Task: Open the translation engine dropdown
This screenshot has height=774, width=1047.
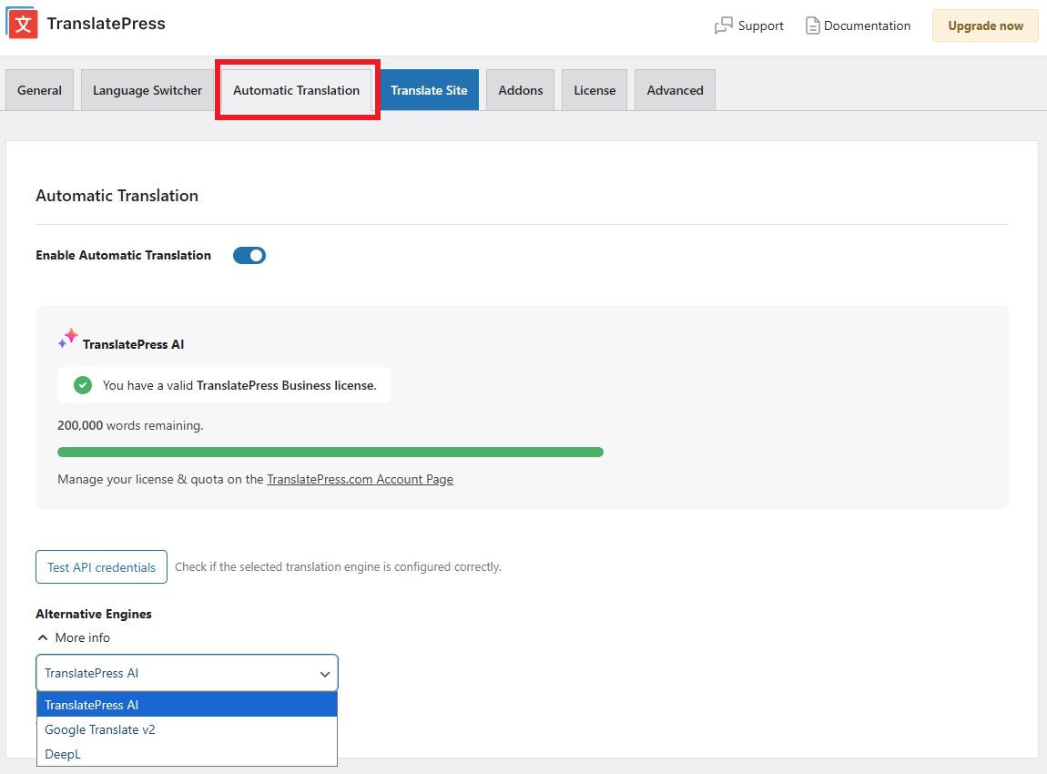Action: (x=186, y=673)
